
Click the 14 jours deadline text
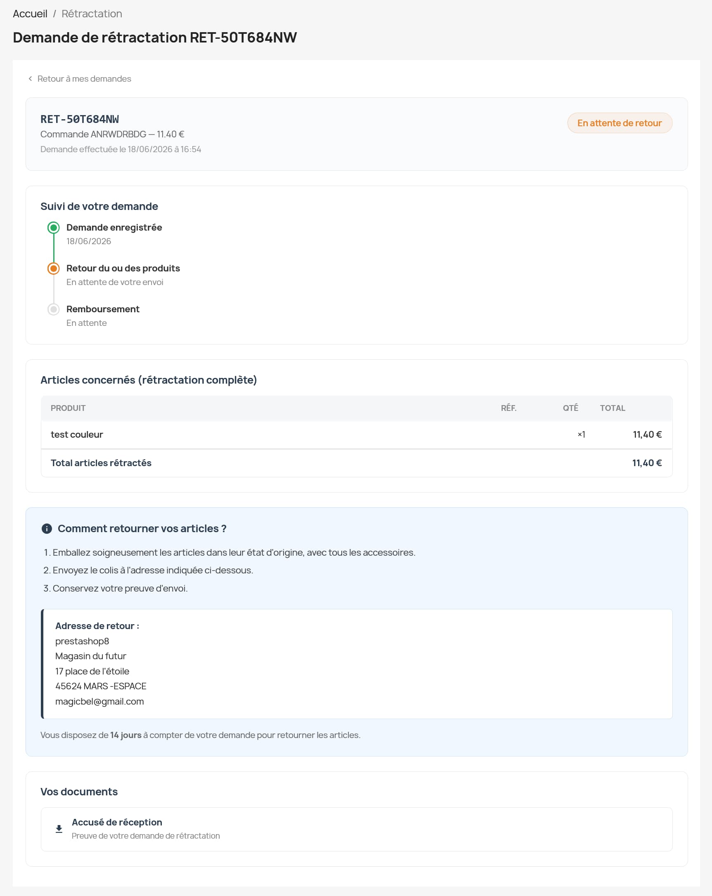click(125, 735)
